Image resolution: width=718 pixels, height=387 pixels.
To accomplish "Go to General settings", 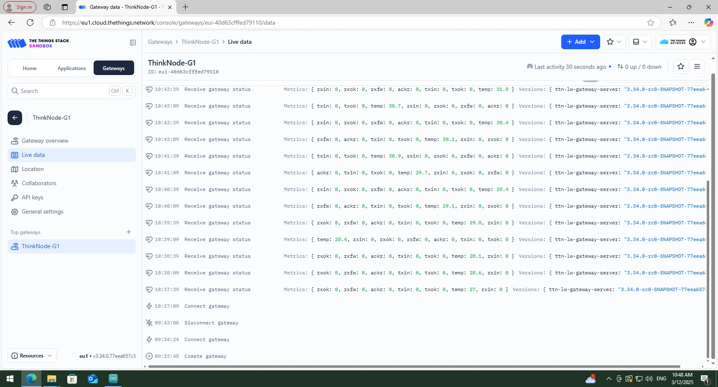I will 42,211.
